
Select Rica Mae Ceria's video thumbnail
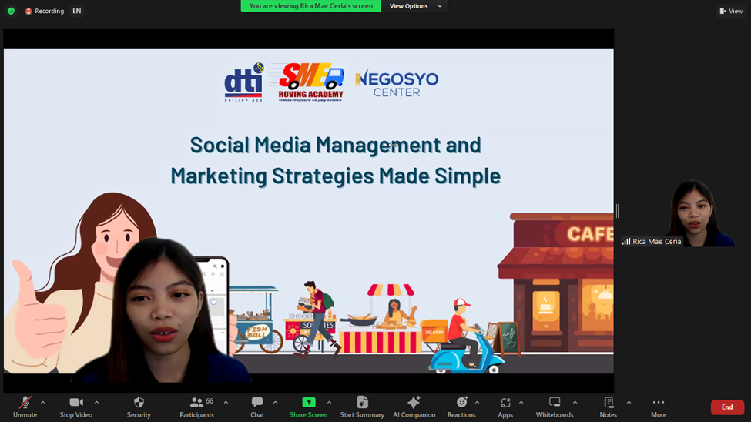[679, 213]
